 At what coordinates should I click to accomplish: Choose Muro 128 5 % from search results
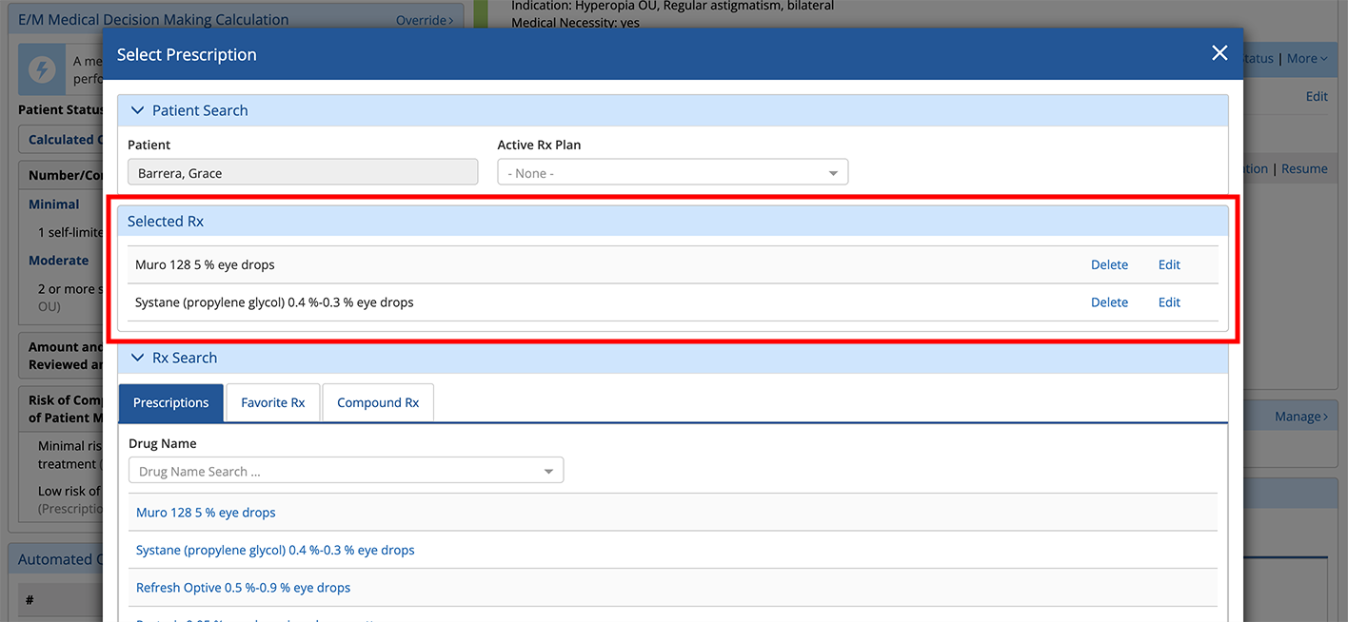[206, 513]
